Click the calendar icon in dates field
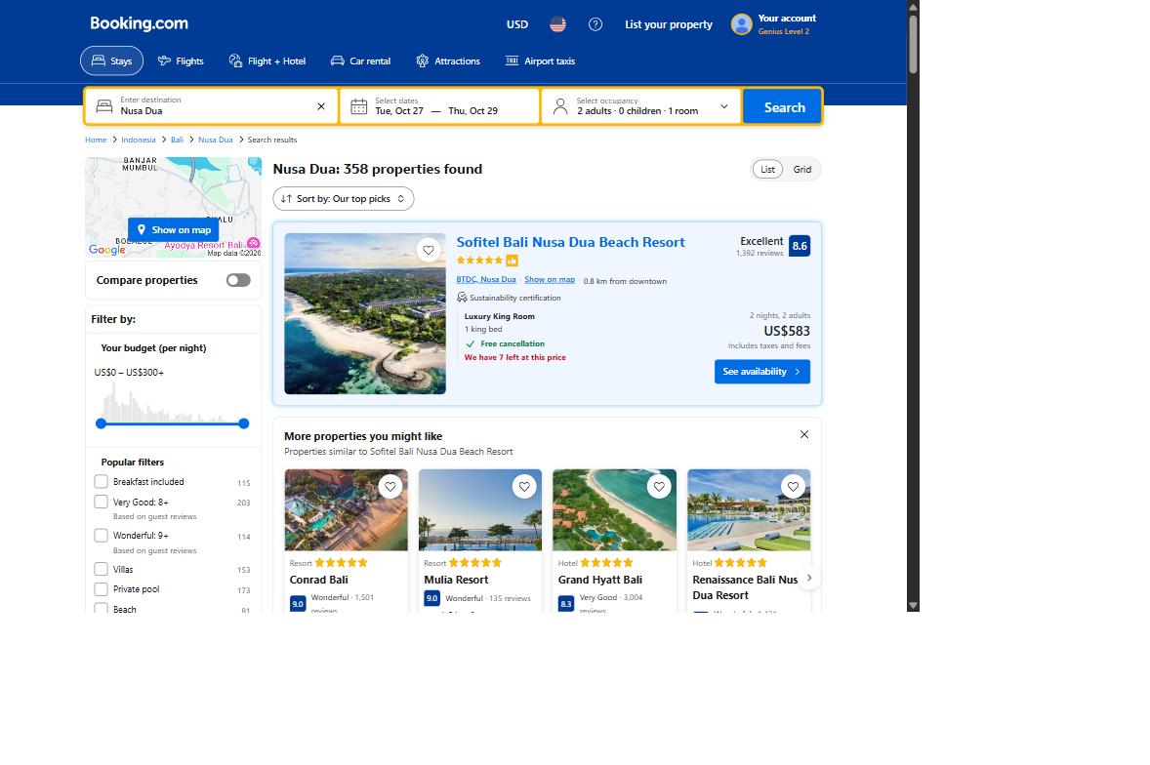1150x765 pixels. [x=358, y=107]
